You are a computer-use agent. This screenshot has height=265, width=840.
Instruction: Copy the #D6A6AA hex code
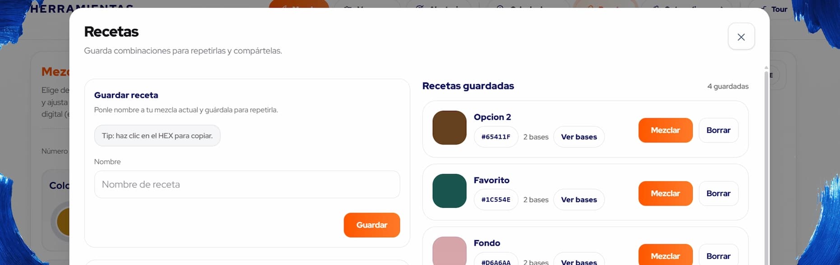pyautogui.click(x=496, y=261)
